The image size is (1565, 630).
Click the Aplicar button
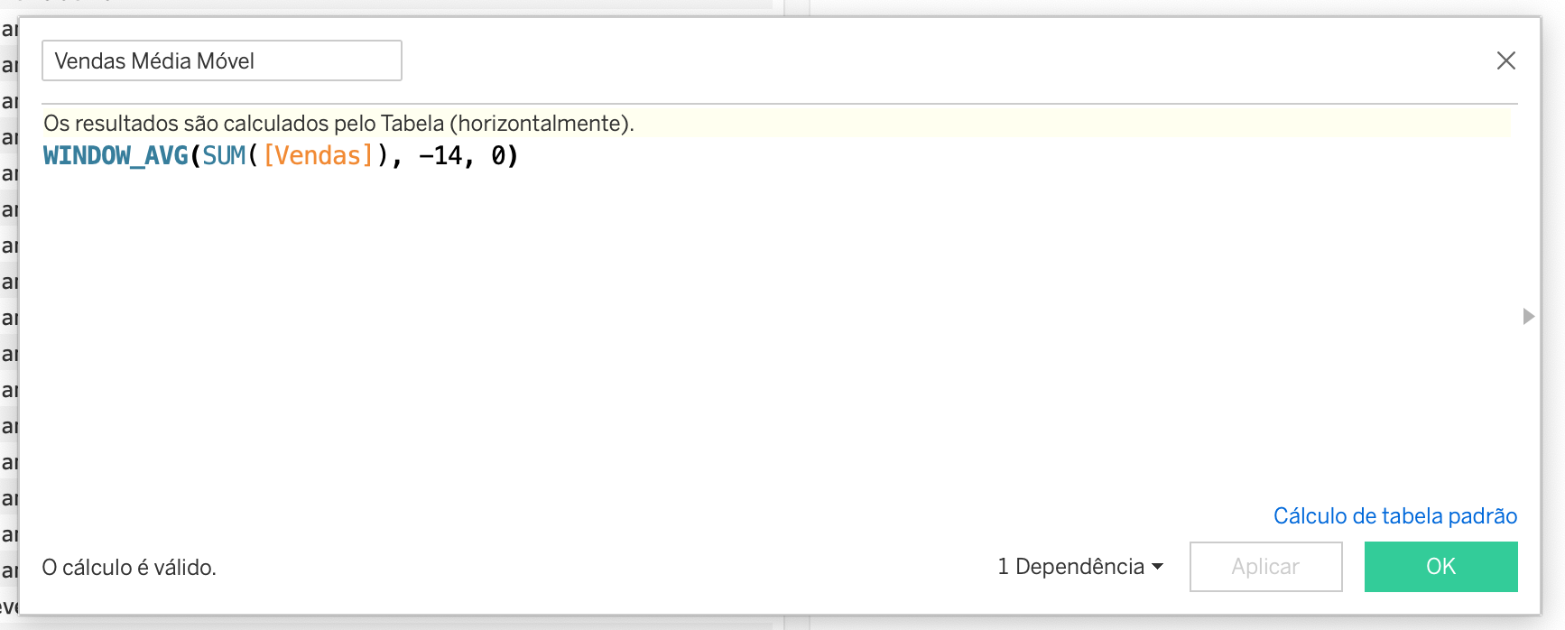click(1264, 567)
